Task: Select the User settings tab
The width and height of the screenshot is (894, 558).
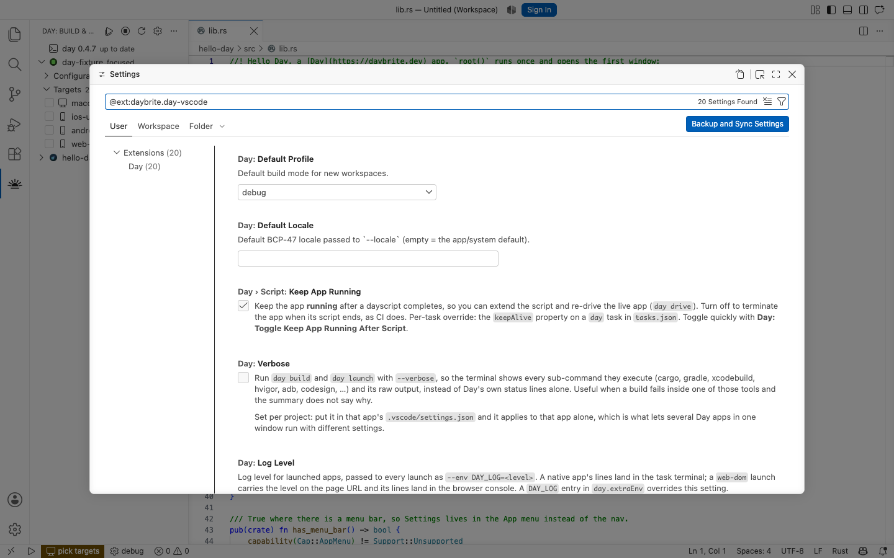Action: pyautogui.click(x=119, y=126)
